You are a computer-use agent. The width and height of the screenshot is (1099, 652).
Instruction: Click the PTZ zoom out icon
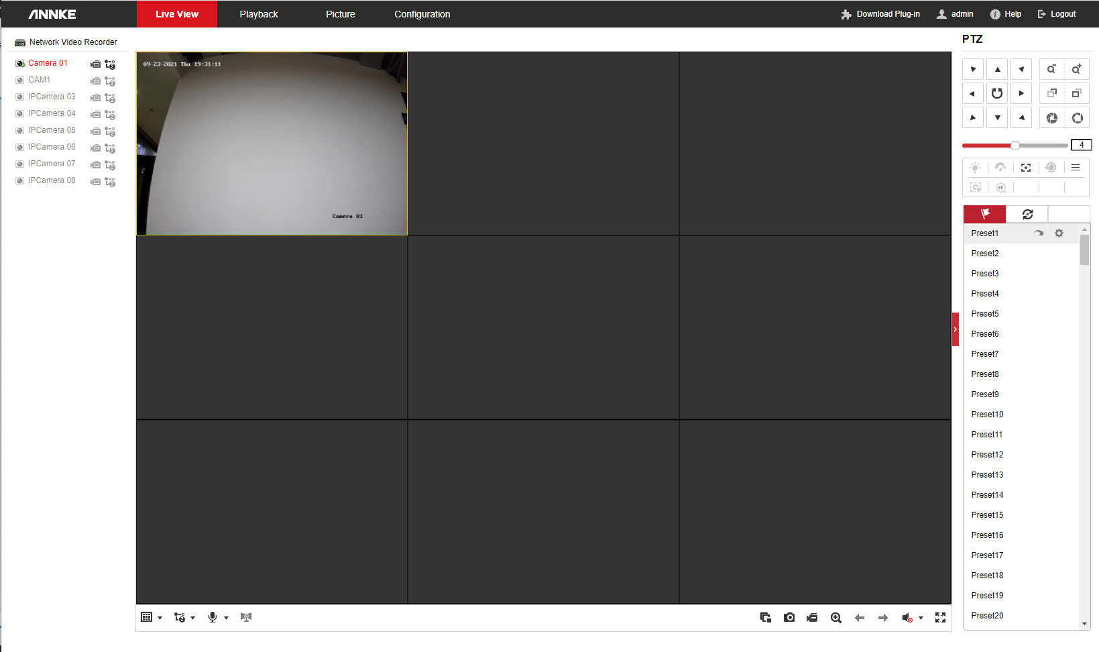[1051, 69]
